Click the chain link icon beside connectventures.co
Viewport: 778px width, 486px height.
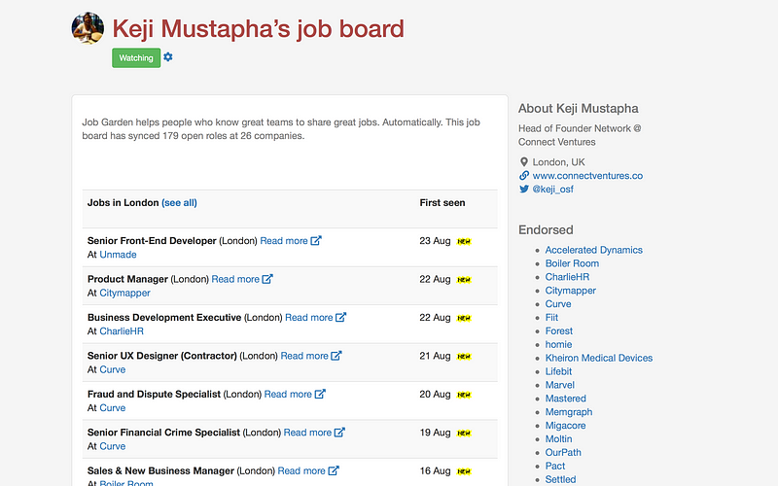click(524, 176)
